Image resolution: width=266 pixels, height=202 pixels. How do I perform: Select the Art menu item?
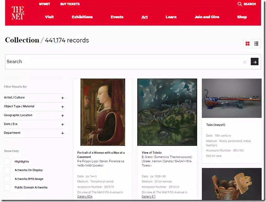click(145, 17)
